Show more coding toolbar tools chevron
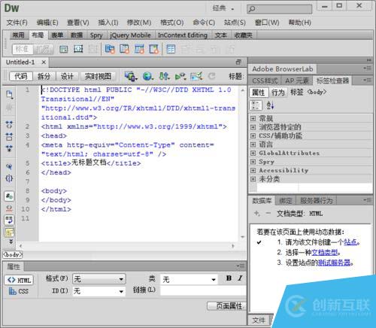376x328 pixels. (11, 241)
